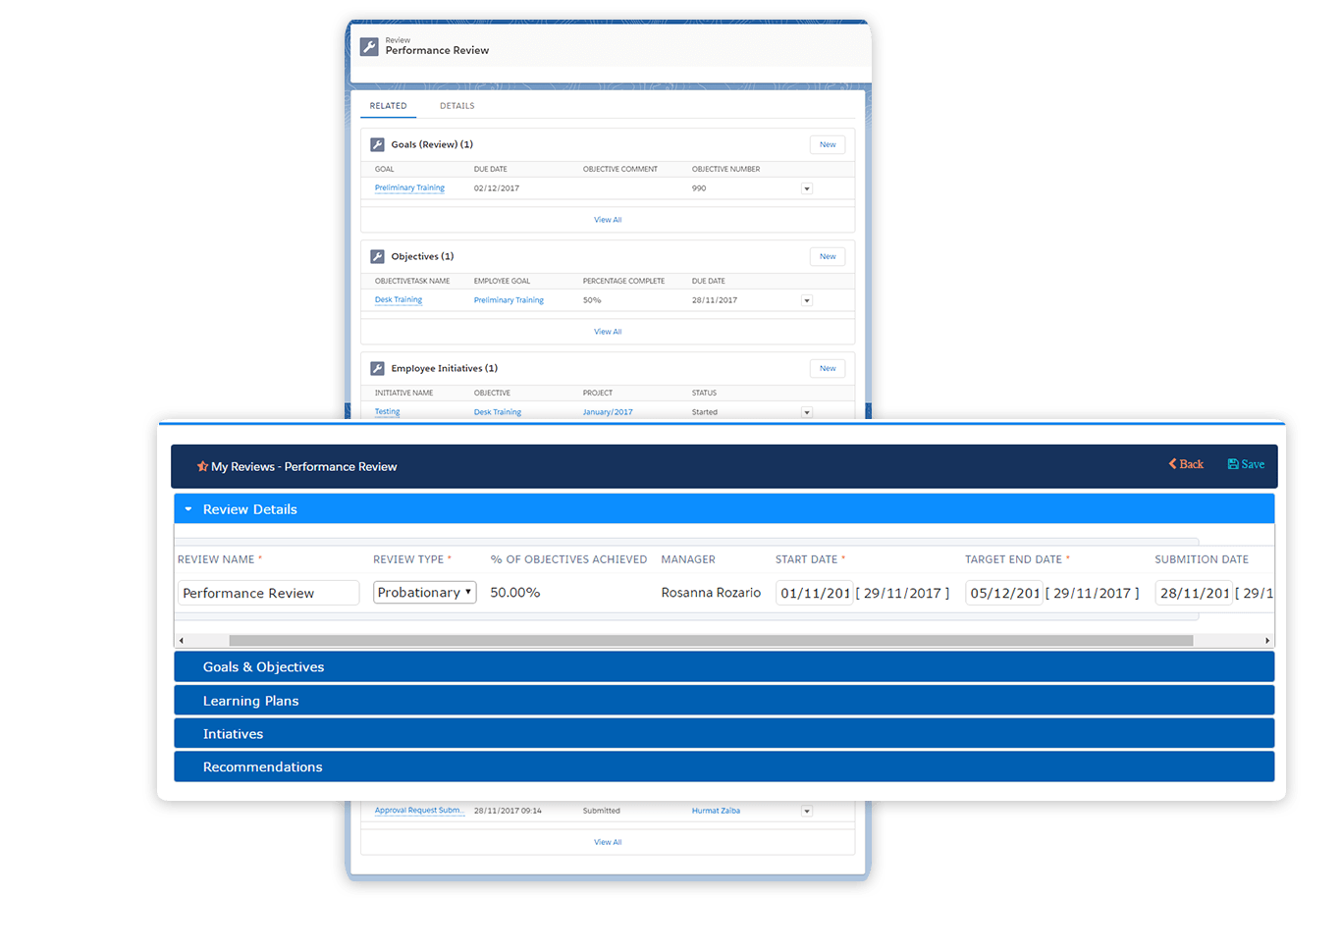This screenshot has height=950, width=1341.
Task: Click the Back chevron arrow
Action: pyautogui.click(x=1172, y=464)
